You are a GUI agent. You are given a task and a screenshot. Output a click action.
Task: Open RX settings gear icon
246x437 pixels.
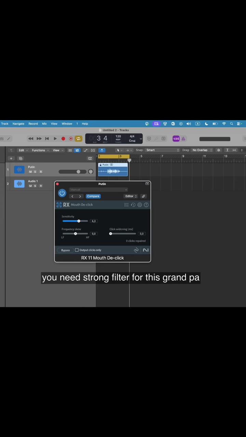(140, 205)
